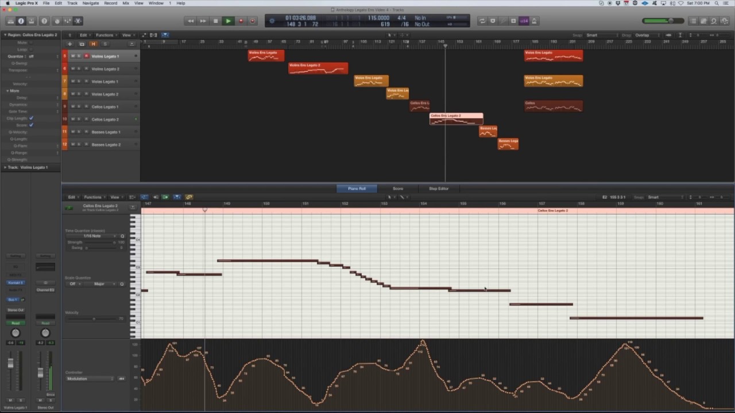Switch to the Piano Roll tab
This screenshot has width=735, height=413.
pyautogui.click(x=357, y=189)
